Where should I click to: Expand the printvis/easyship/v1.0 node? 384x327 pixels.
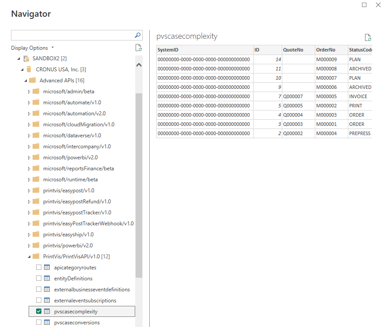click(29, 235)
